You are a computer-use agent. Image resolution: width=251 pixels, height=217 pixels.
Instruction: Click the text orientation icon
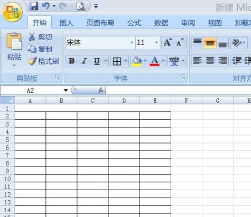(x=237, y=43)
